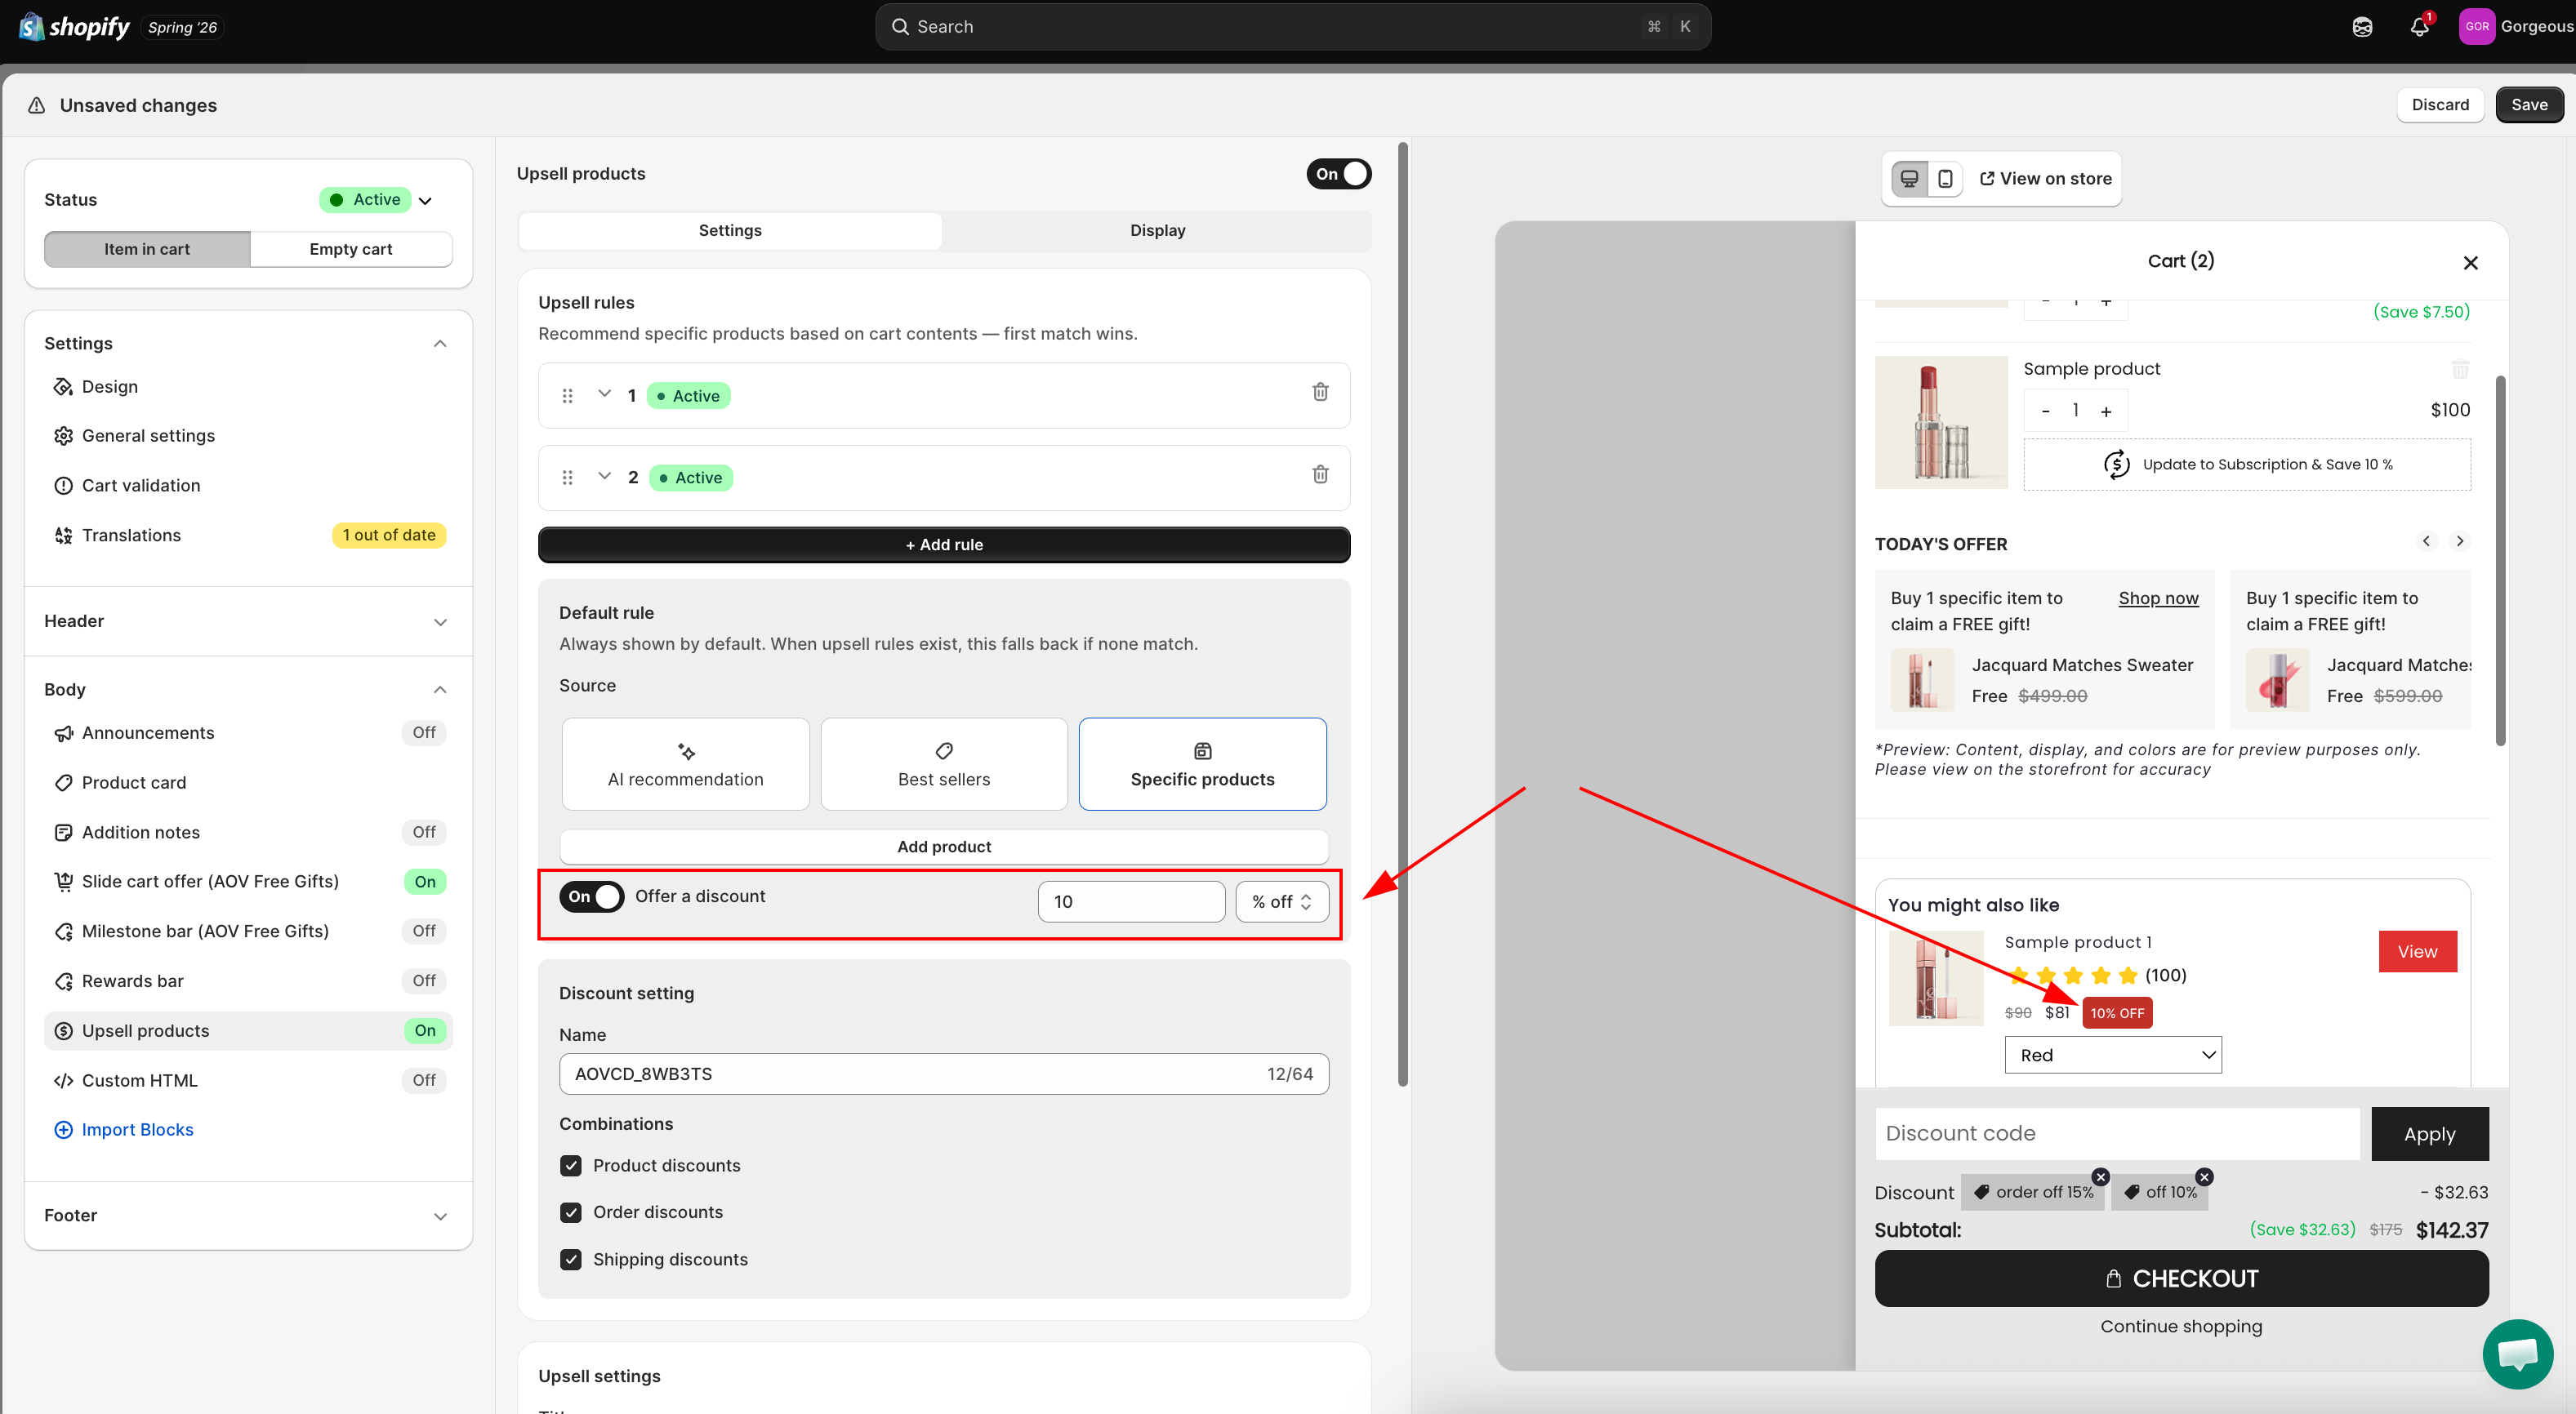Collapse the Settings section

tap(440, 344)
